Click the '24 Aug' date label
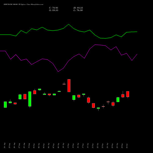153x153 pixels. point(5,146)
